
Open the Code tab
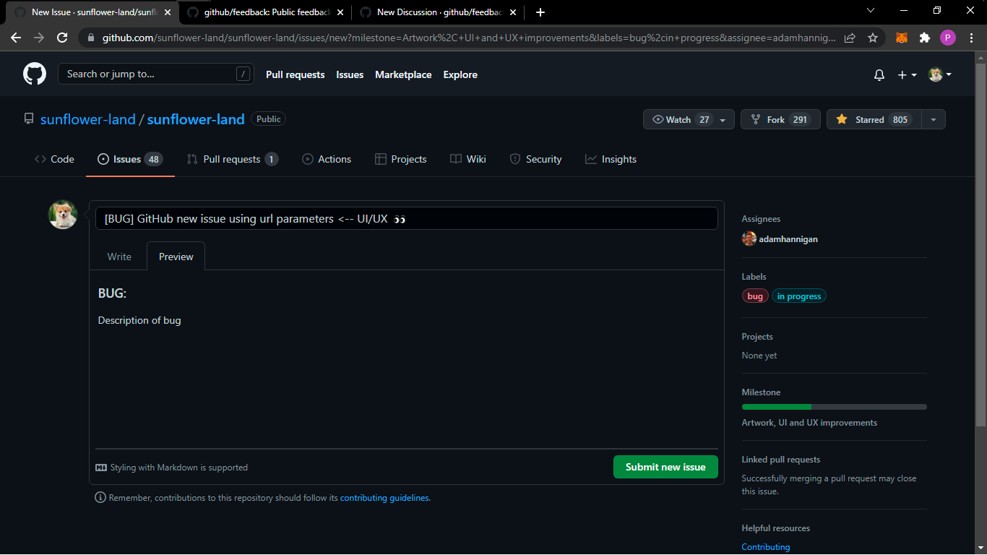click(x=54, y=159)
